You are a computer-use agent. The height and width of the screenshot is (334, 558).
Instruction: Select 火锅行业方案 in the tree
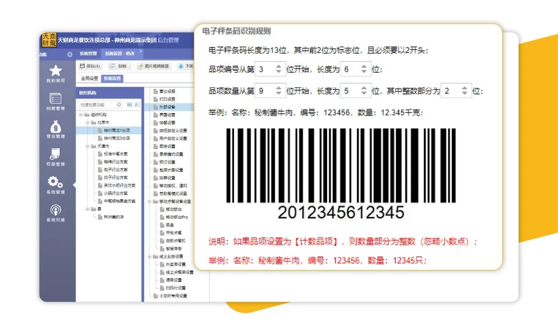[x=116, y=193]
